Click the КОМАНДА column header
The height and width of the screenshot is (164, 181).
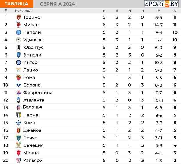(x=23, y=11)
